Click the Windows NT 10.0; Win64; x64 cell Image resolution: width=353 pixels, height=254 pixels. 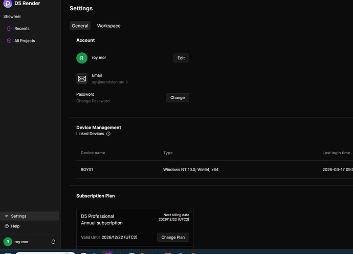click(x=191, y=170)
